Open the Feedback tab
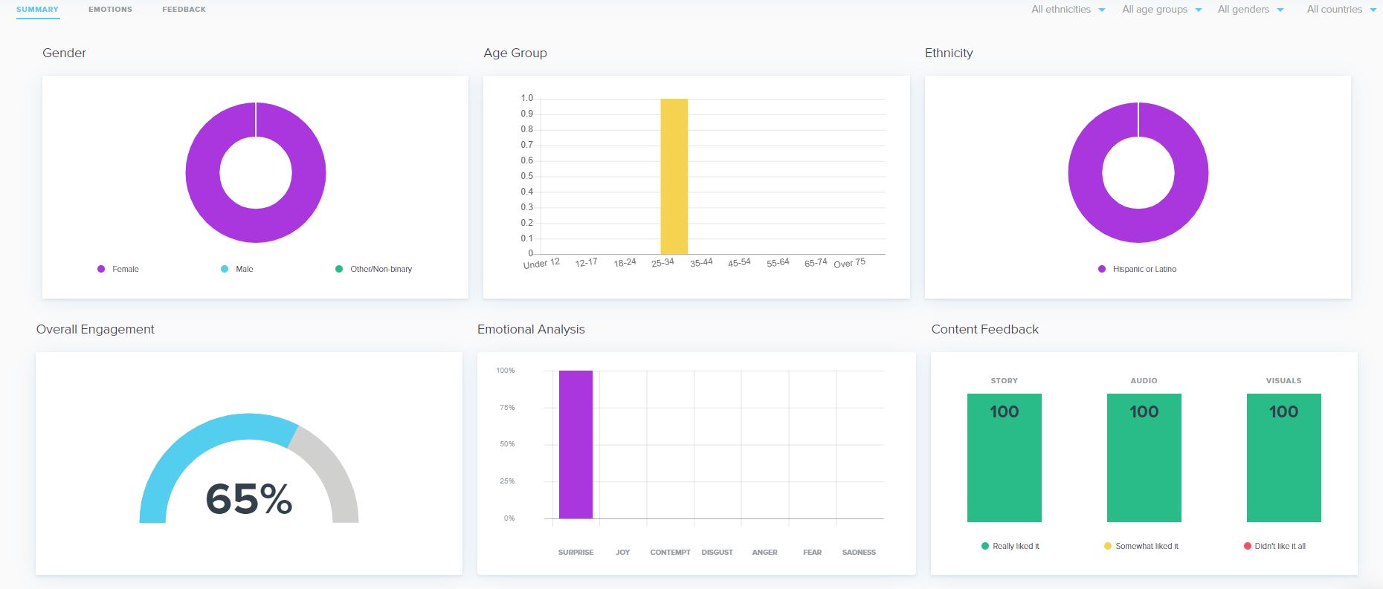This screenshot has height=589, width=1383. [x=184, y=10]
